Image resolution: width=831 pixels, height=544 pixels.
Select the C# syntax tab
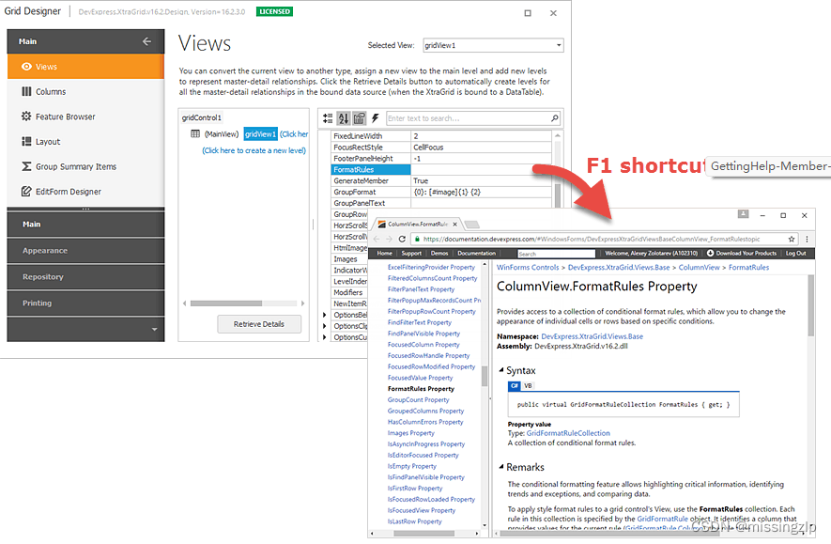514,386
